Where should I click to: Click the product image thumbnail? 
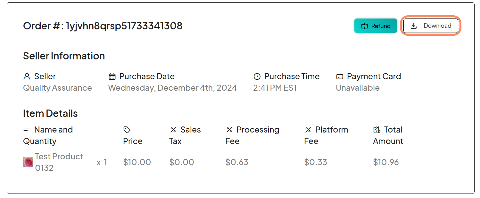[28, 162]
